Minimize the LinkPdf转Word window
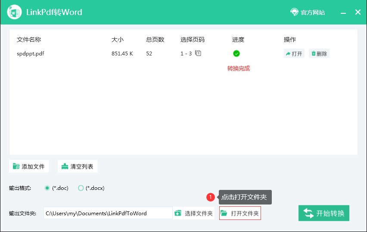This screenshot has height=232, width=367. pyautogui.click(x=343, y=12)
